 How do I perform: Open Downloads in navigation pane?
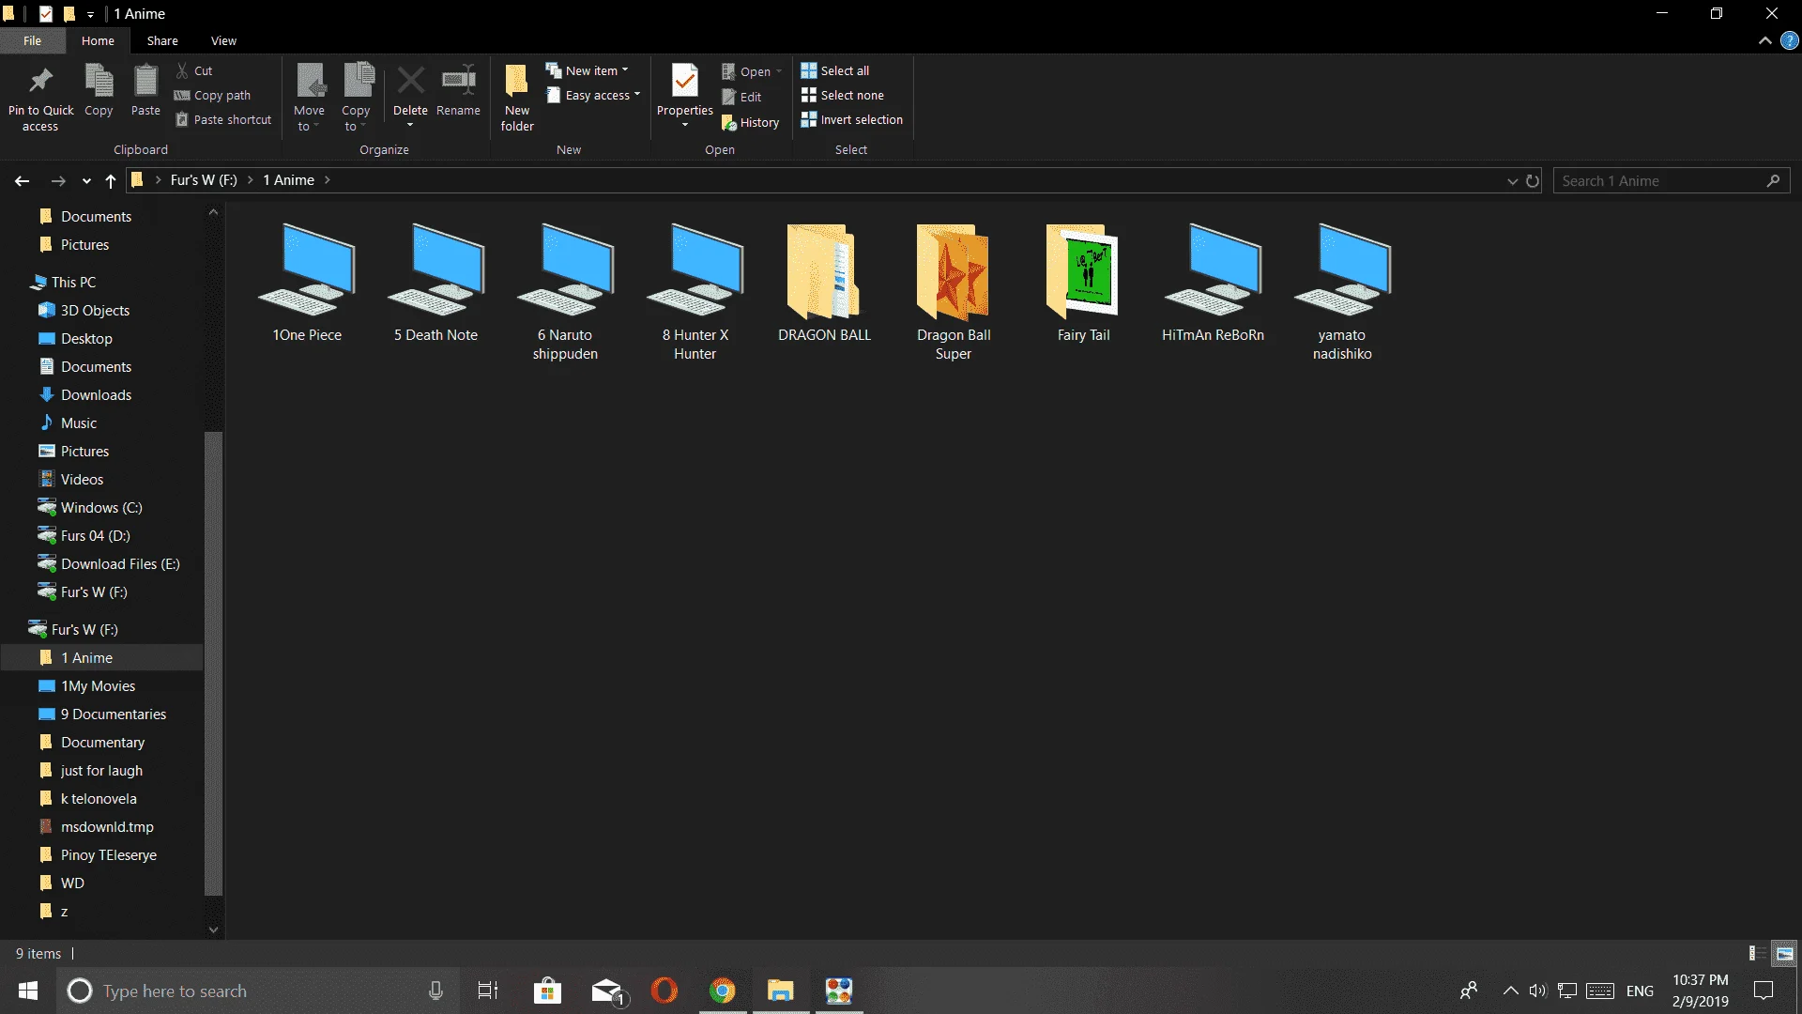pos(96,394)
